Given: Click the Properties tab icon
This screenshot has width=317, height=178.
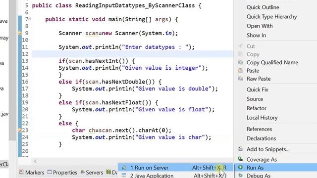Looking at the screenshot, I should pyautogui.click(x=50, y=172).
